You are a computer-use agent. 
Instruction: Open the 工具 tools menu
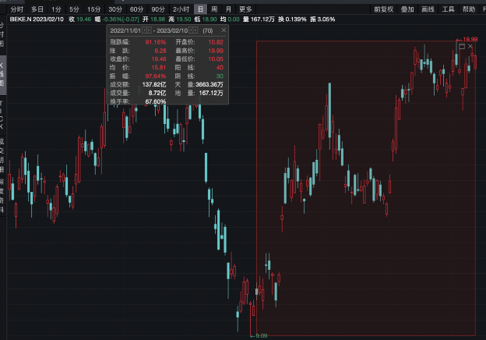(449, 9)
